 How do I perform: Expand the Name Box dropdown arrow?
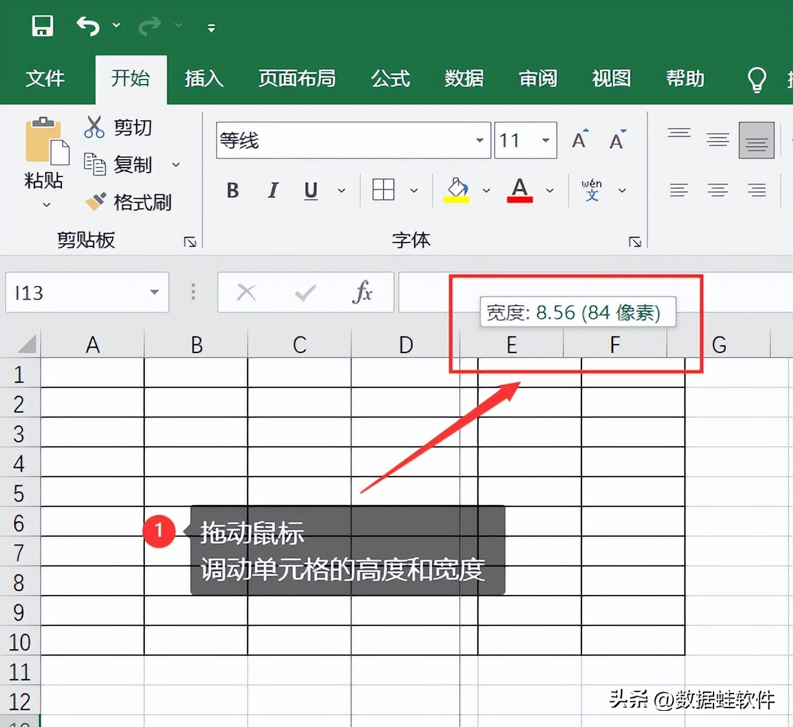pos(154,292)
